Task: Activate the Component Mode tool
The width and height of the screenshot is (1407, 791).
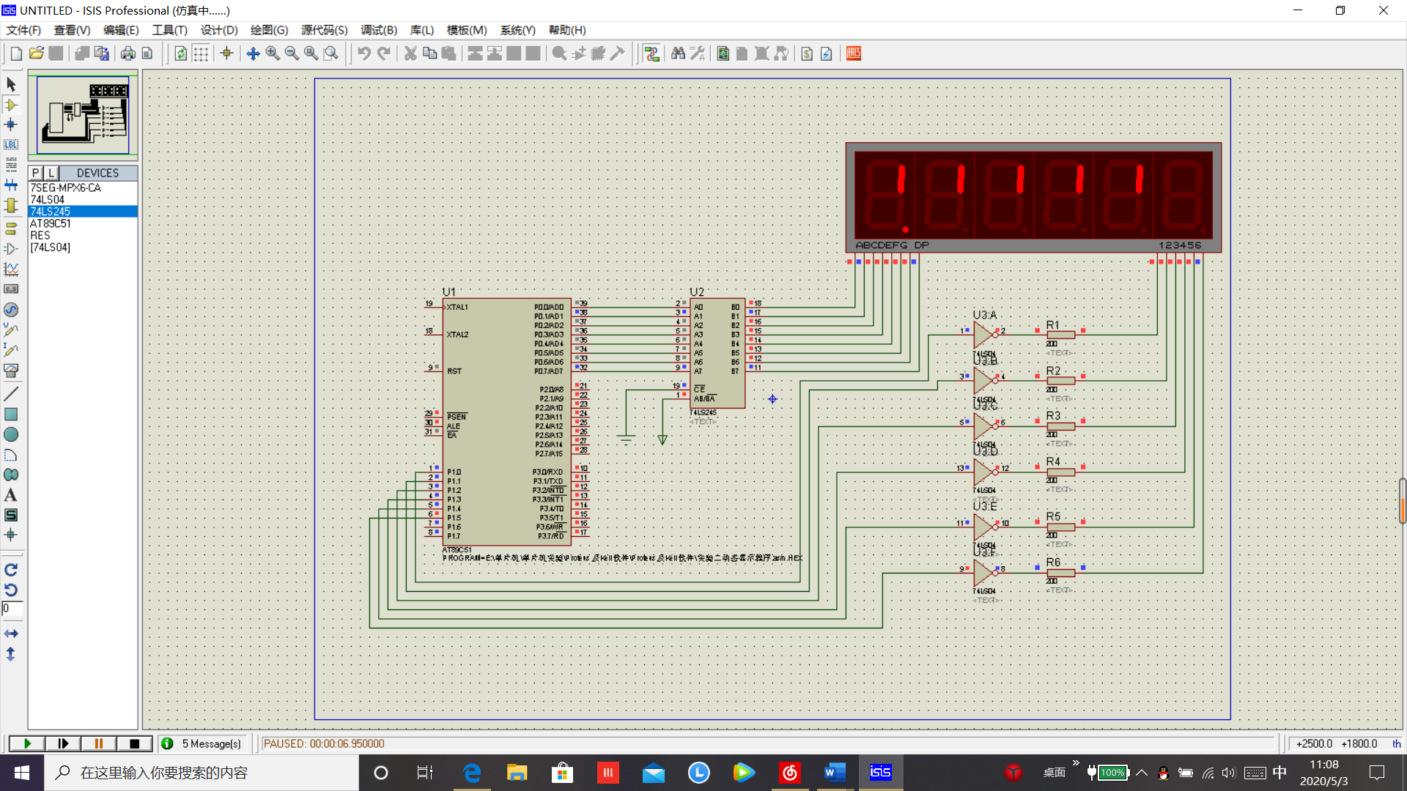Action: (x=11, y=105)
